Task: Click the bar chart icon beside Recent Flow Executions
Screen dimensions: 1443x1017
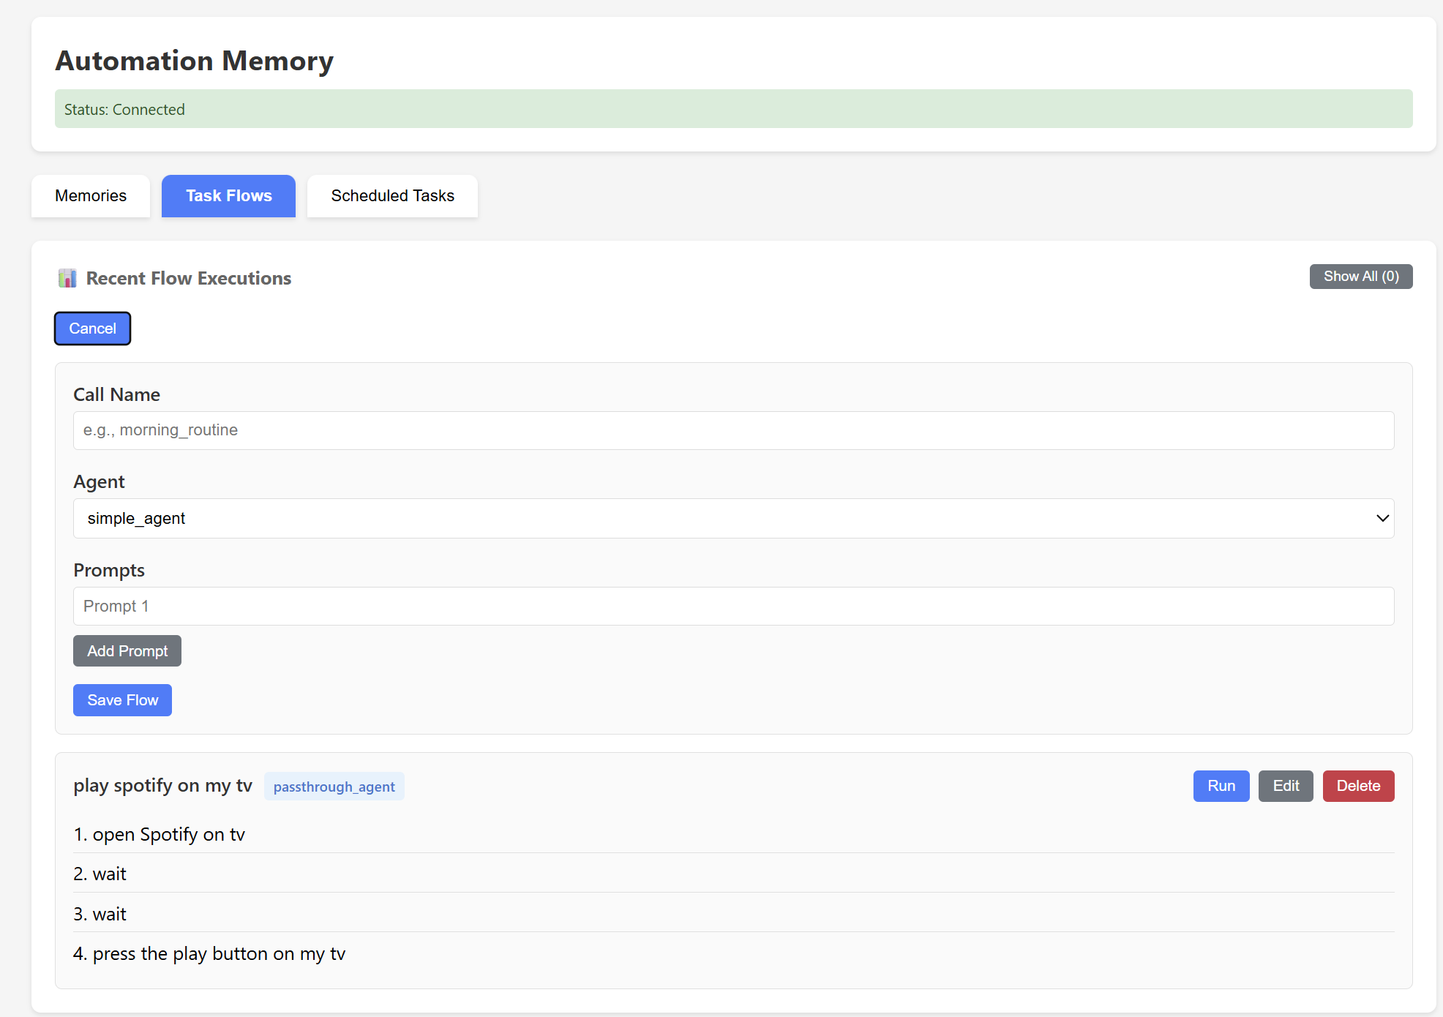Action: [67, 278]
